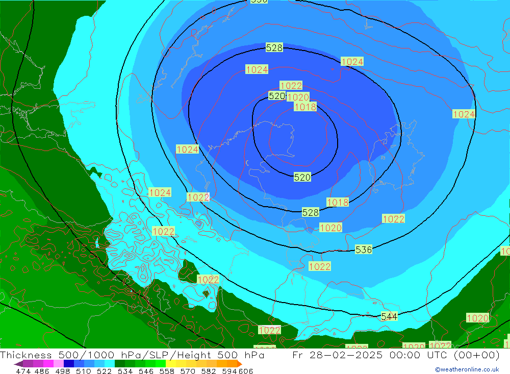The image size is (510, 374).
Task: Click the map title 'Thickness 500/1000 hPa/SLP/Height 500 hPa'
Action: [x=133, y=356]
